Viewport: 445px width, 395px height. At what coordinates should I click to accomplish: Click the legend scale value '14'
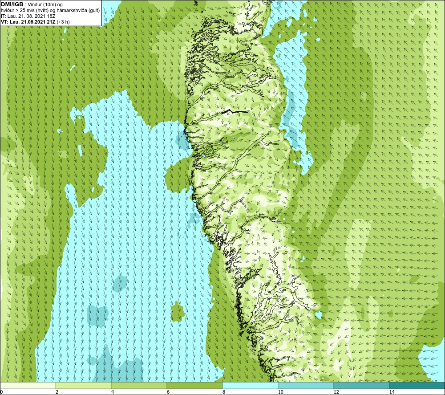coord(392,392)
